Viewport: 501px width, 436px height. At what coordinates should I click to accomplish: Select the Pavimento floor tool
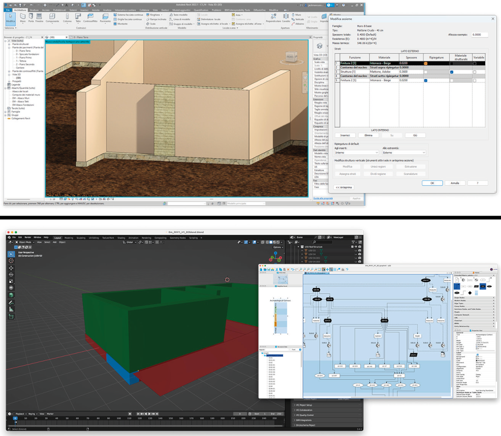105,18
